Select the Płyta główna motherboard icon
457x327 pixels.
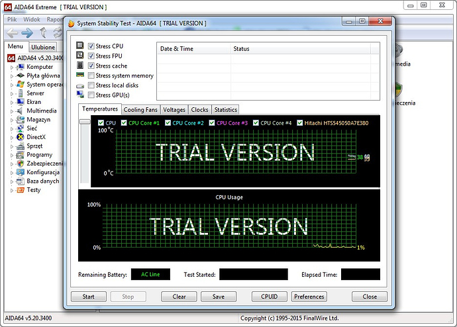pos(21,75)
